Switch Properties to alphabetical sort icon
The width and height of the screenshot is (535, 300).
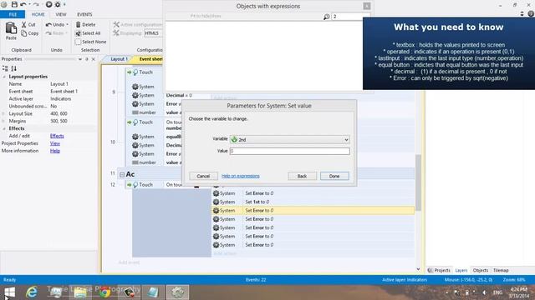coord(13,68)
